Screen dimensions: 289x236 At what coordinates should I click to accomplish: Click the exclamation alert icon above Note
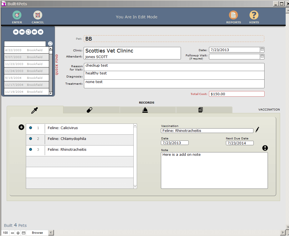point(265,148)
